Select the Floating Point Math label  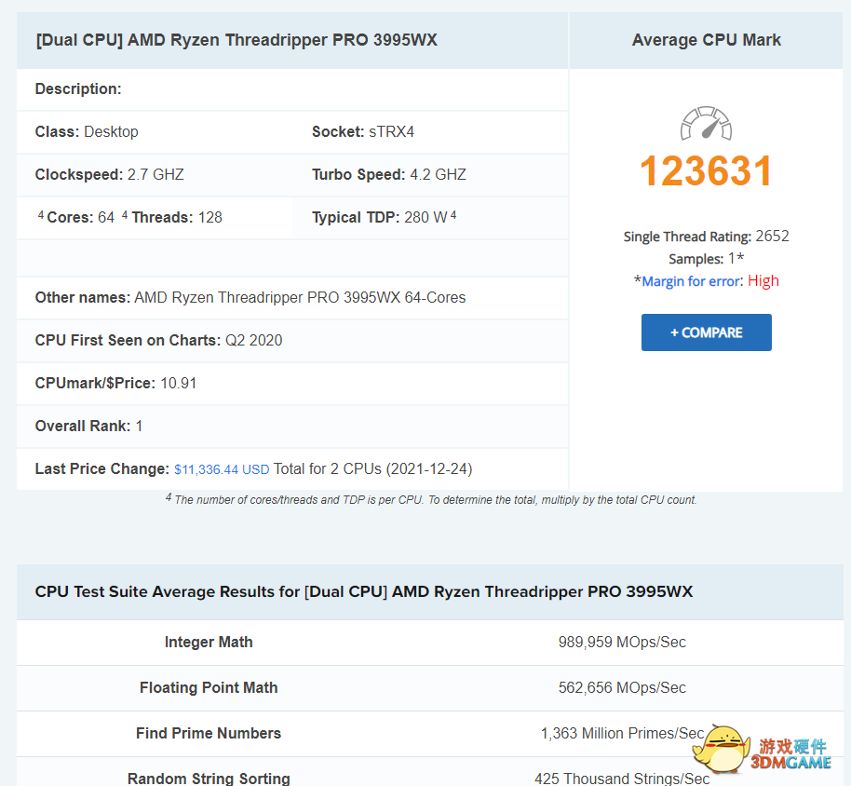click(209, 687)
